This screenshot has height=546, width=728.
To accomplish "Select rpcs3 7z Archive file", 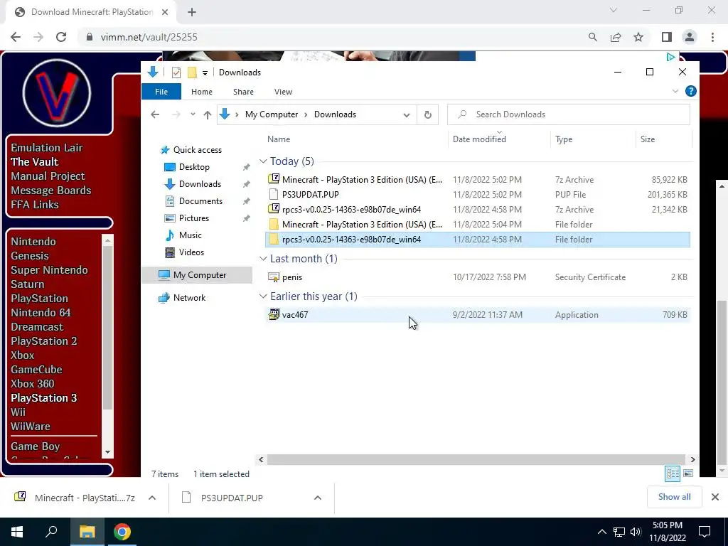I will pyautogui.click(x=477, y=210).
